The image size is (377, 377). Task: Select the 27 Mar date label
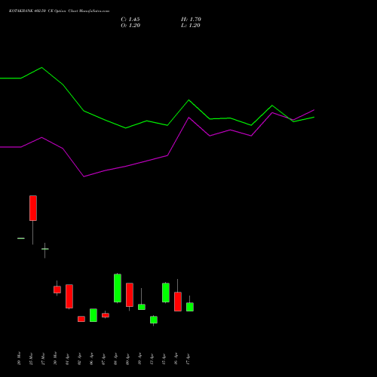pyautogui.click(x=44, y=358)
